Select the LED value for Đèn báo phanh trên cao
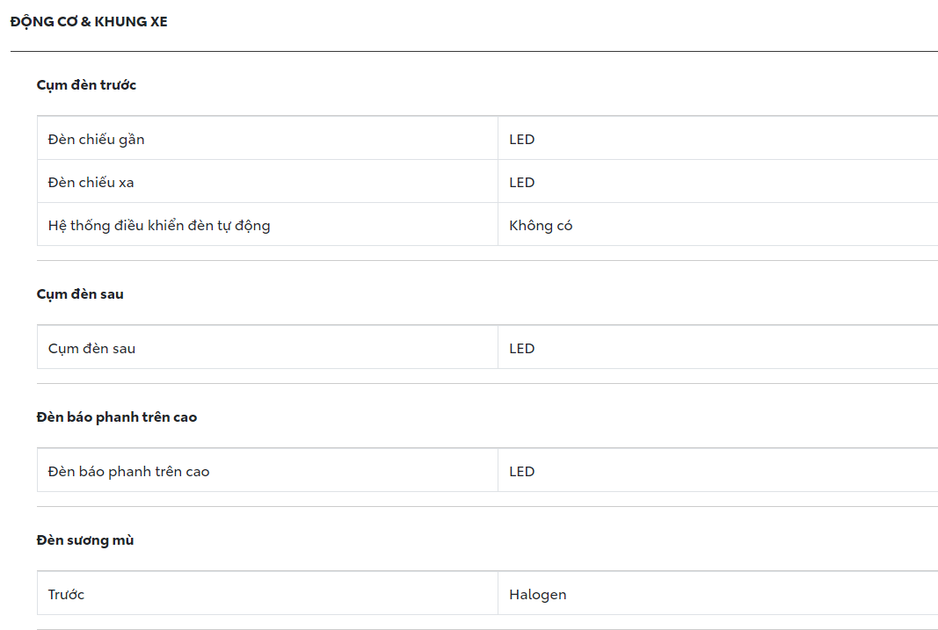This screenshot has height=630, width=938. (x=522, y=472)
